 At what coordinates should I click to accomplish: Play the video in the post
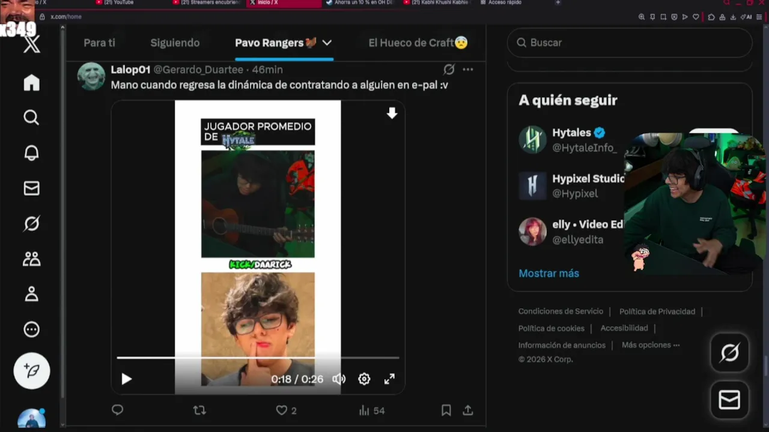[126, 379]
